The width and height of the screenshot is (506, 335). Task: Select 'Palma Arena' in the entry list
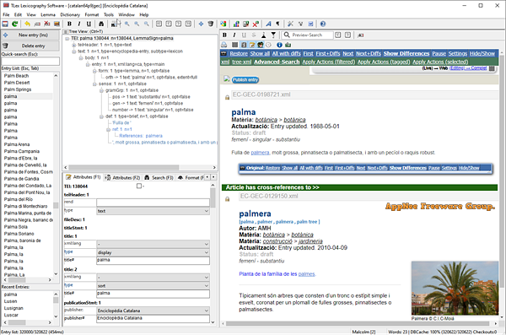click(x=17, y=145)
